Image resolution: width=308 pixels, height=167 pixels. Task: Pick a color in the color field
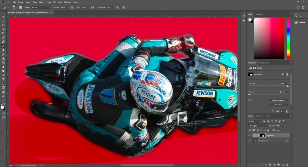[269, 38]
